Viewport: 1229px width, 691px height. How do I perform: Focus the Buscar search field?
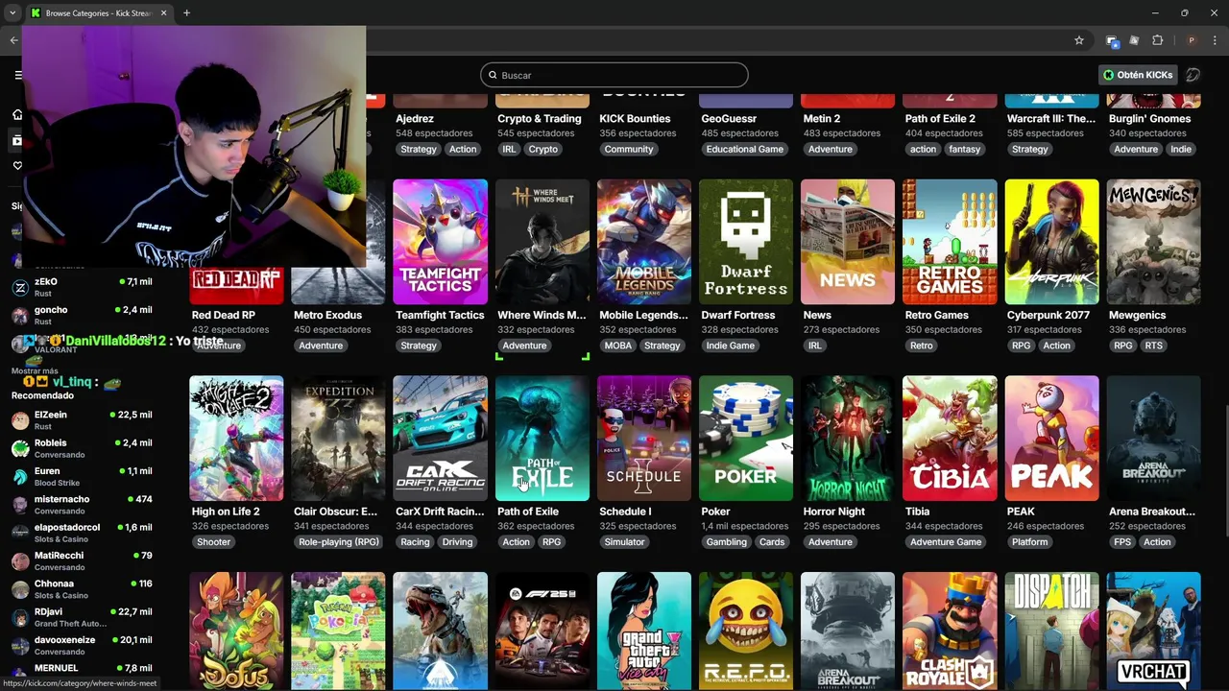click(614, 75)
